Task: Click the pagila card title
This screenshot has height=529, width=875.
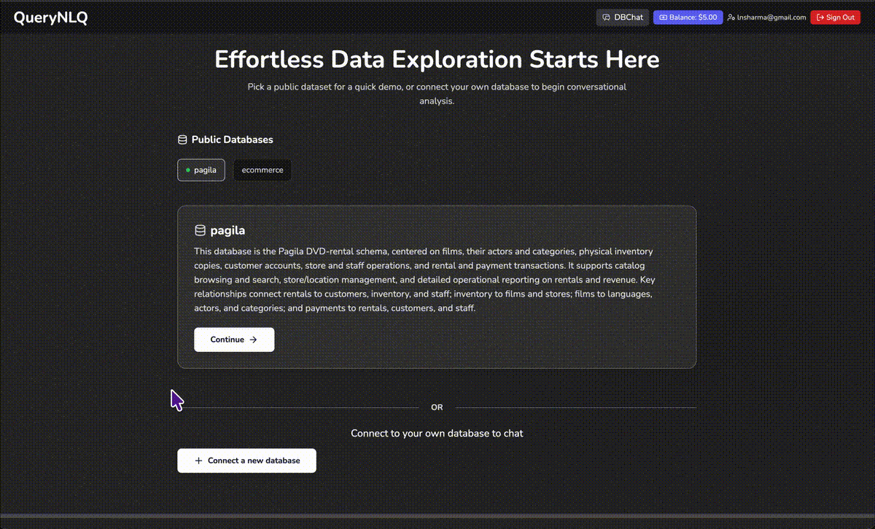Action: [x=227, y=231]
